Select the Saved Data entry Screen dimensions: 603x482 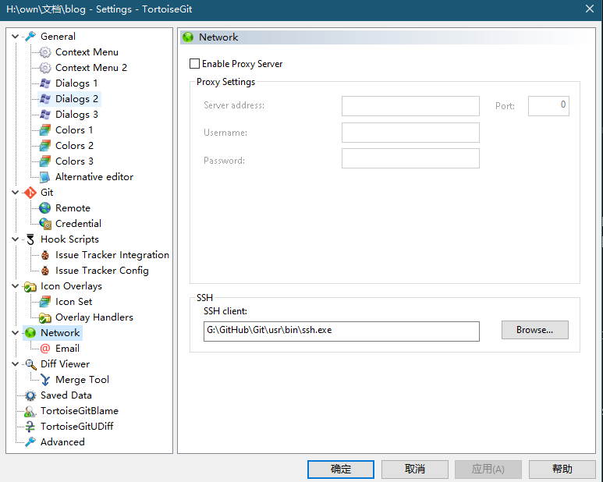(x=66, y=395)
